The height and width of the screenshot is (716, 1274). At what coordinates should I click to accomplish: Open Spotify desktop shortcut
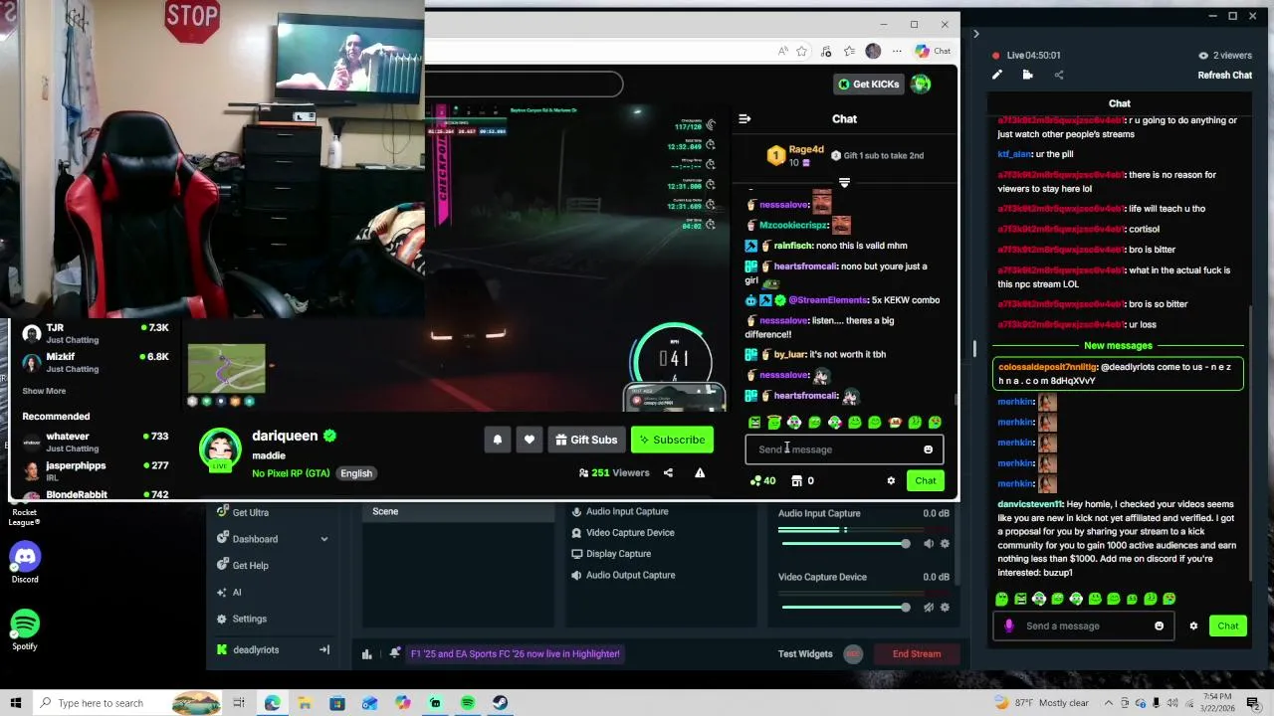pyautogui.click(x=25, y=630)
